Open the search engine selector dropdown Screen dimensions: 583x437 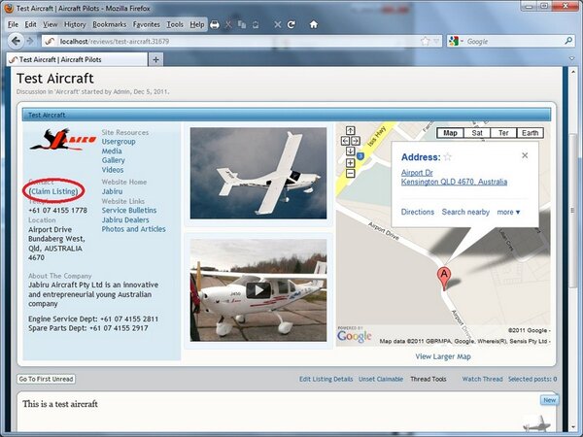(x=456, y=42)
